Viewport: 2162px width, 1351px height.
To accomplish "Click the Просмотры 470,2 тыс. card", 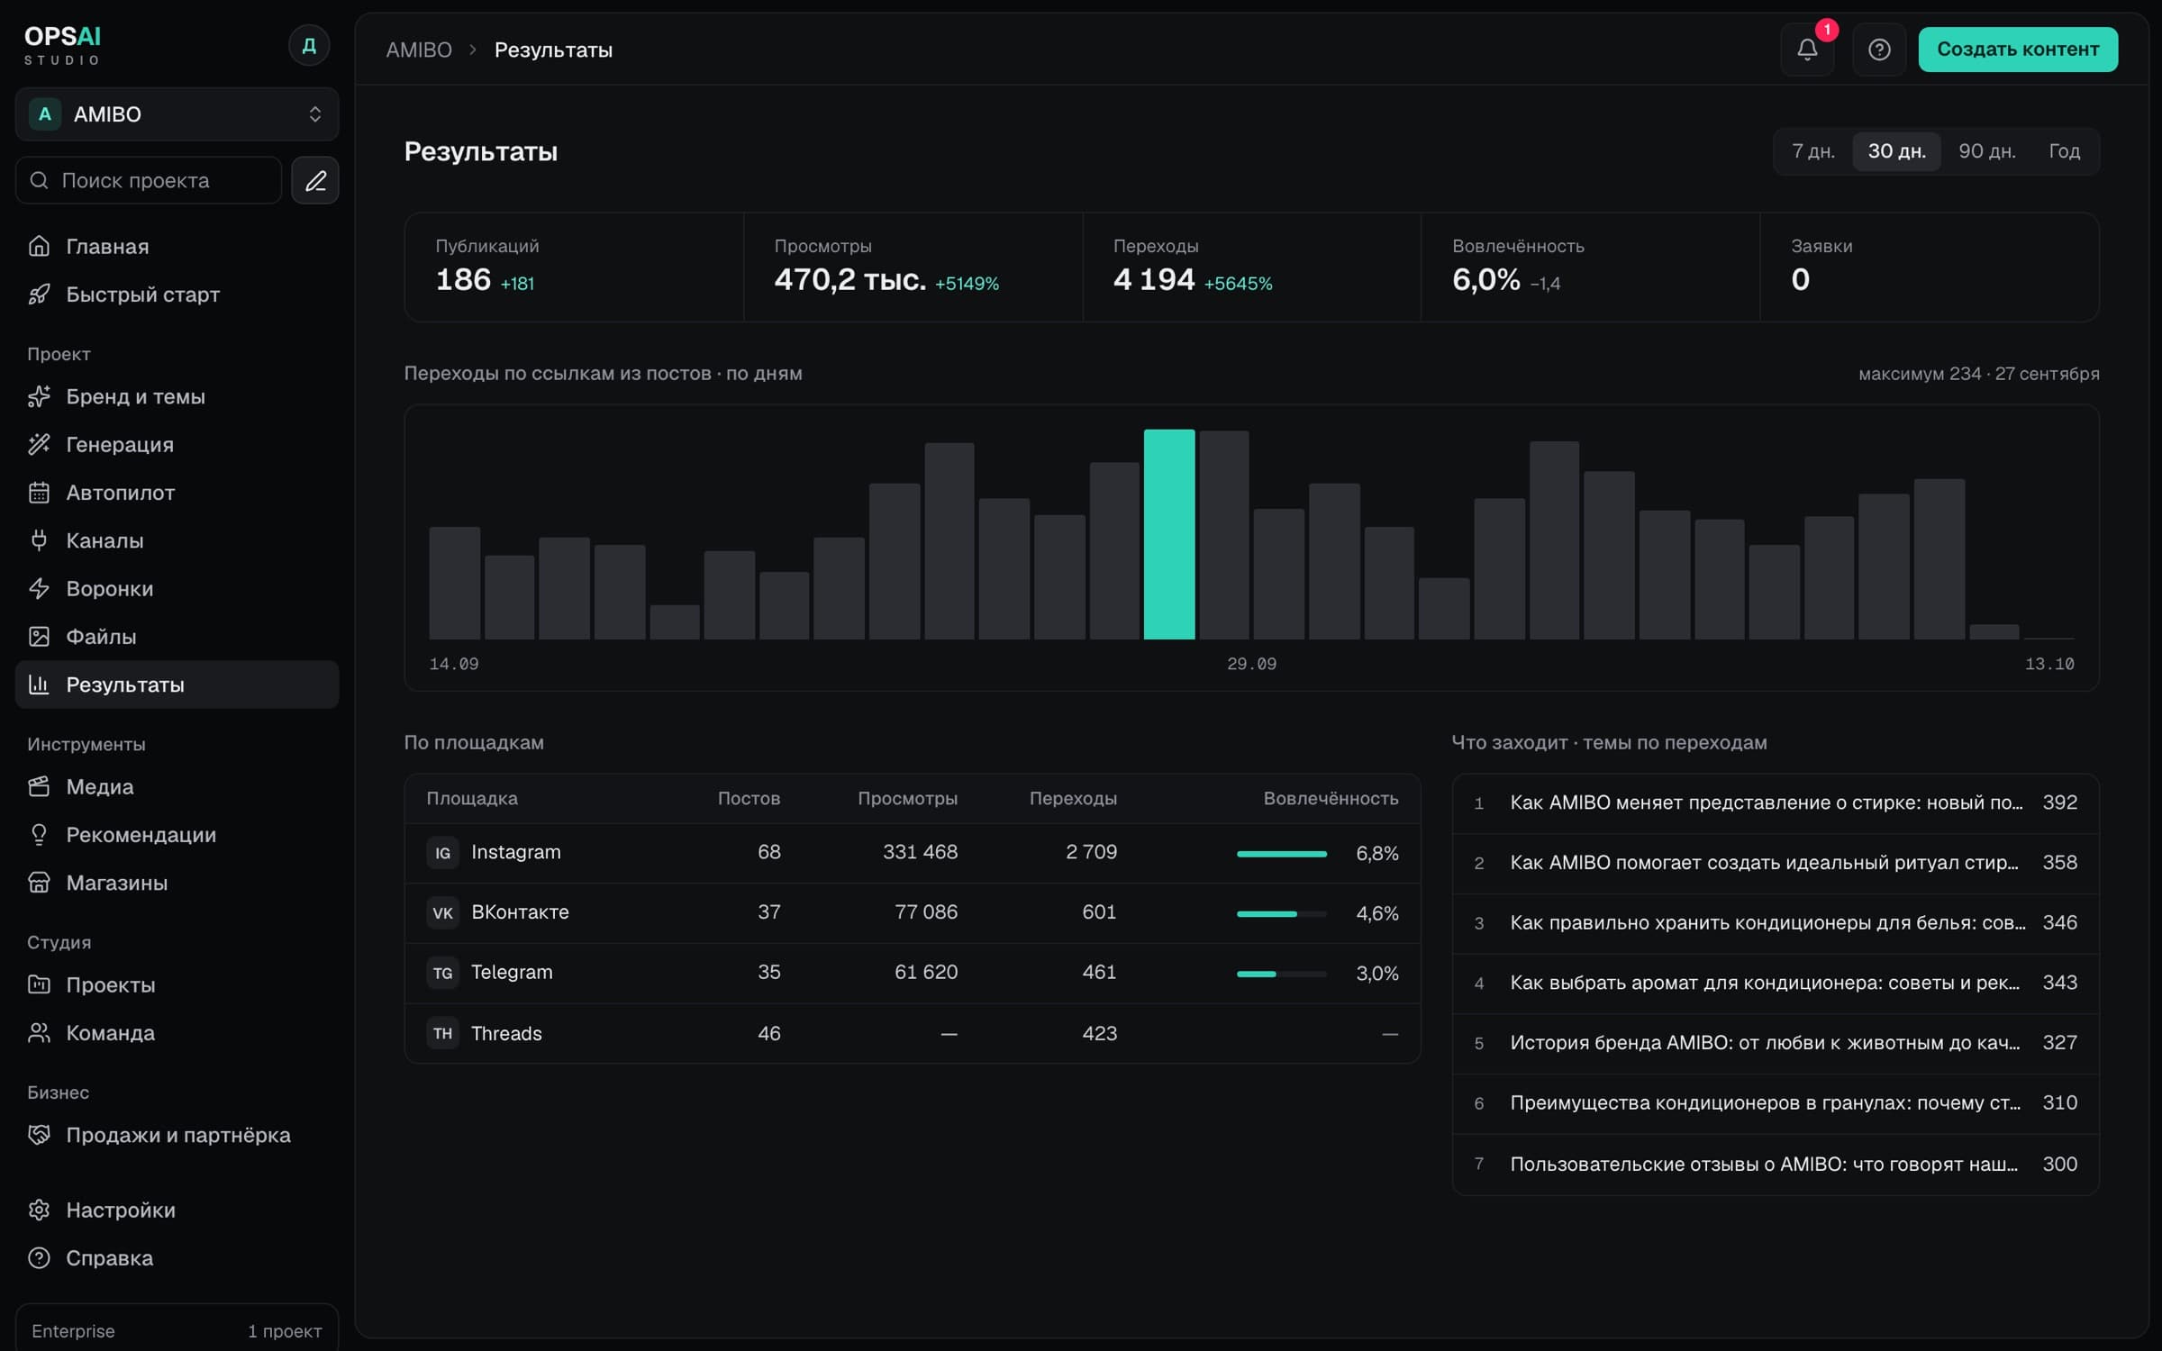I will [x=913, y=267].
